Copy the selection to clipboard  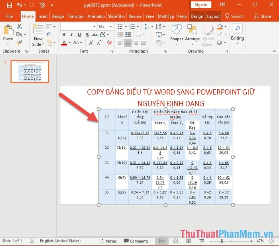19,35
